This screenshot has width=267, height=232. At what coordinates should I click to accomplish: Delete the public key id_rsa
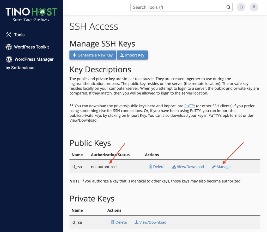tap(156, 167)
